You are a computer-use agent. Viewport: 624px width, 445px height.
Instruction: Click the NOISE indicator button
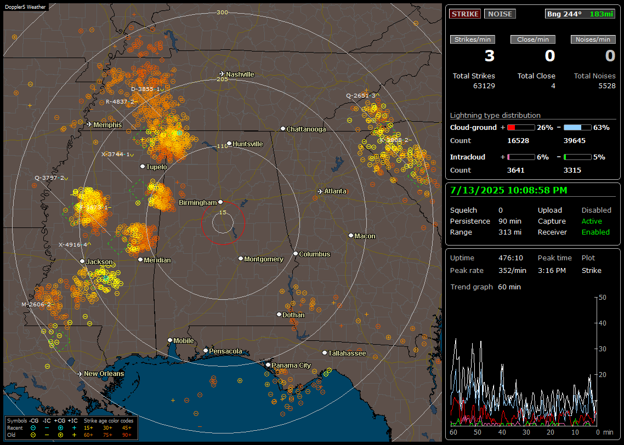[500, 14]
